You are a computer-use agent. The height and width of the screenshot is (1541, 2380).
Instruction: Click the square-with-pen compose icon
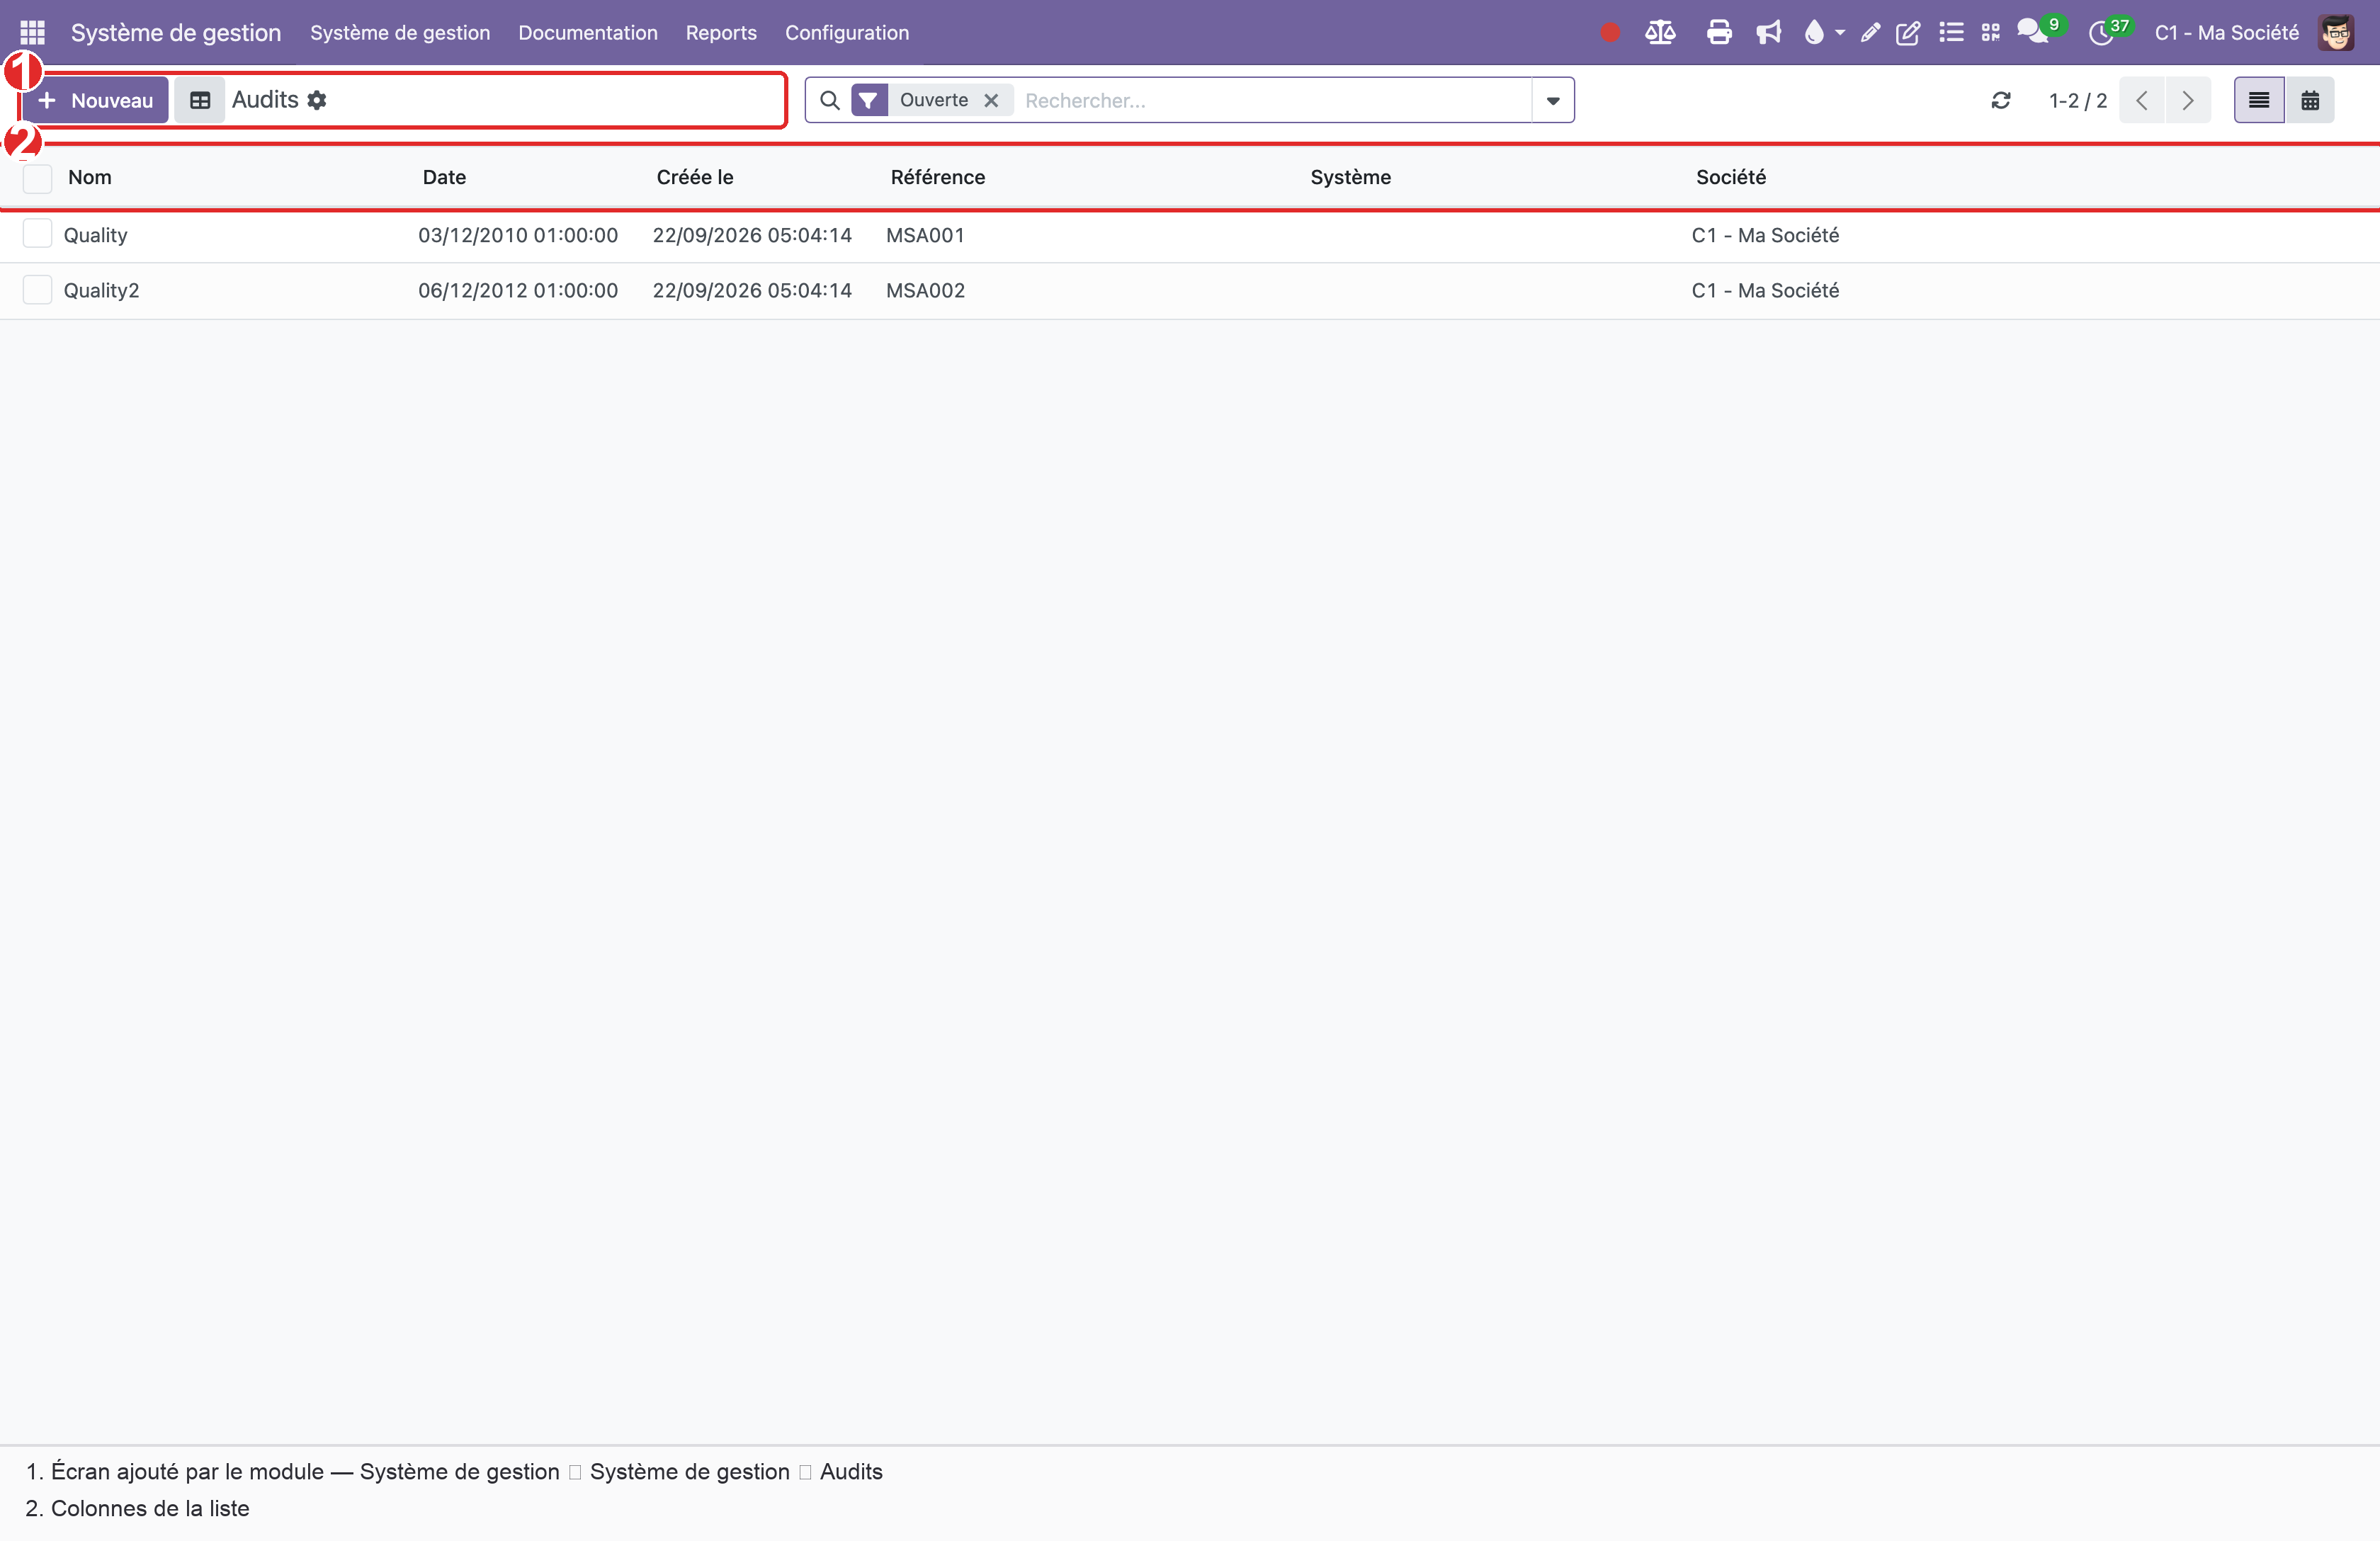pos(1908,33)
